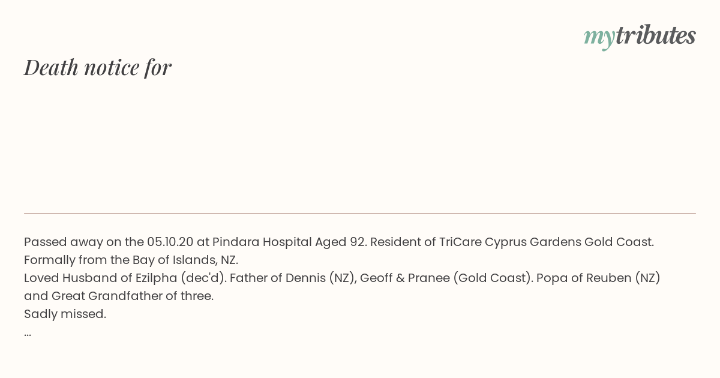
Task: Click the "Sadly missed." line
Action: (x=65, y=314)
